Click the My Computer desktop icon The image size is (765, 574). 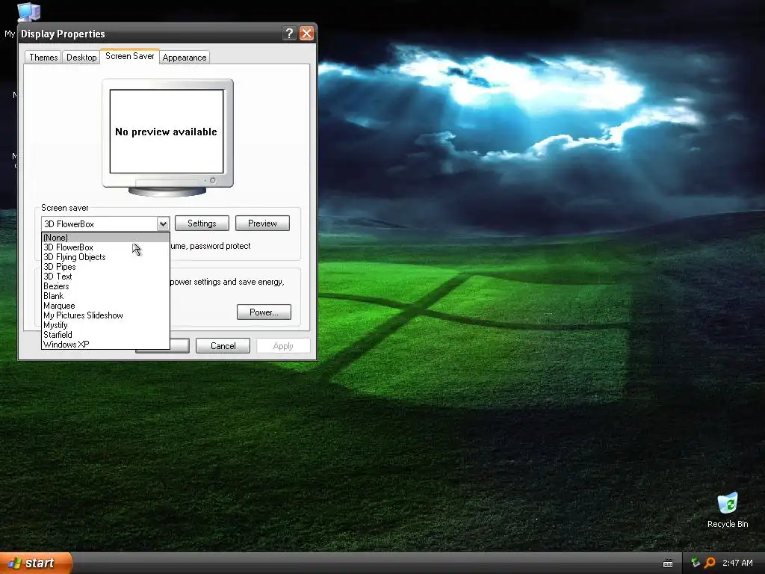point(28,12)
